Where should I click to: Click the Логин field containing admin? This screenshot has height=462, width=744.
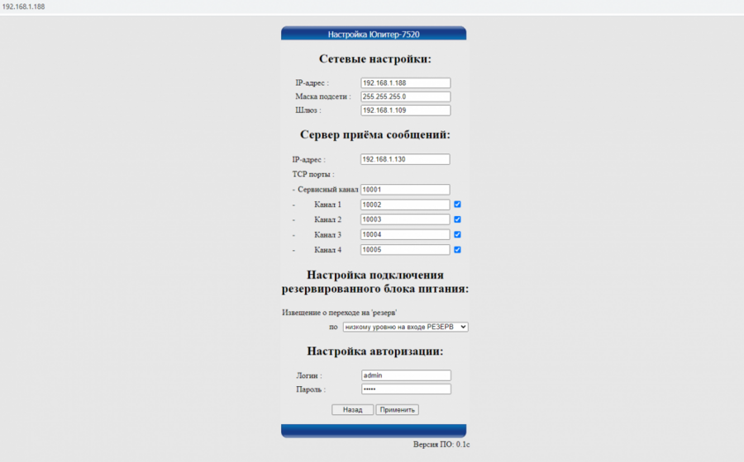(x=406, y=375)
